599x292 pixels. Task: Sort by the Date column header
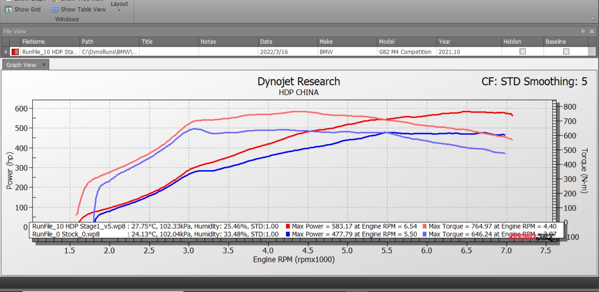288,42
